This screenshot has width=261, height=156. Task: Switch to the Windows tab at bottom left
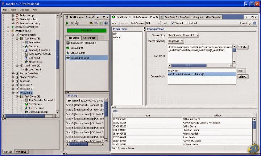click(21, 152)
